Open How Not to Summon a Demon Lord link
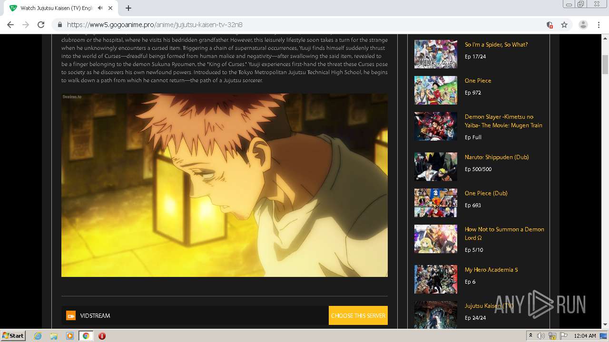Viewport: 609px width, 342px height. [x=504, y=234]
